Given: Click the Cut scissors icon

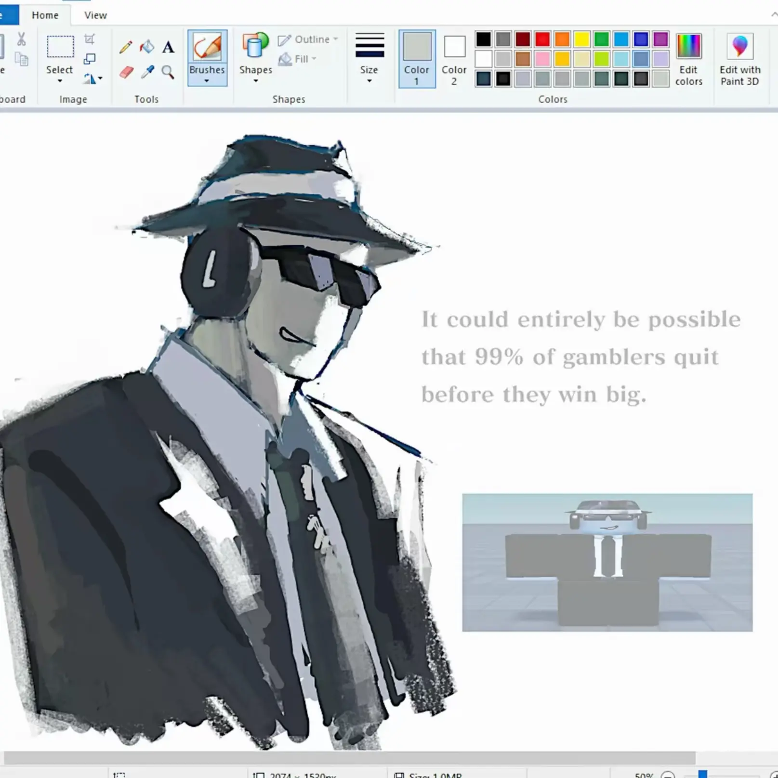Looking at the screenshot, I should click(x=21, y=39).
